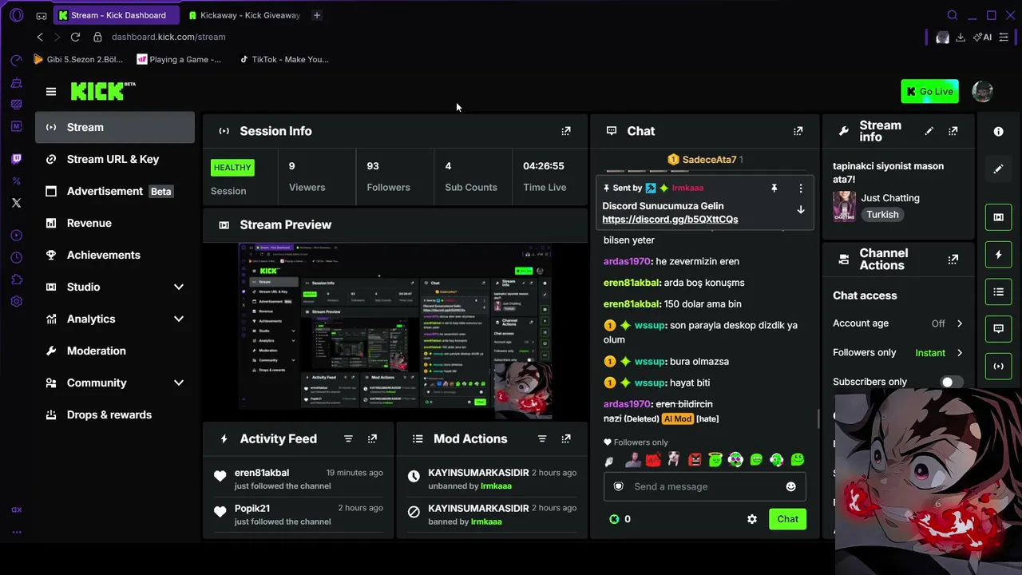Open the profile avatar menu
Screen dimensions: 1022x575
coord(982,91)
